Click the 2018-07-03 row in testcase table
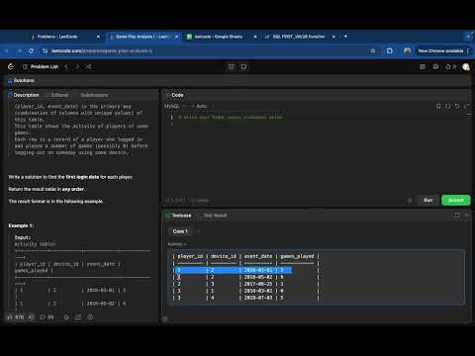This screenshot has width=475, height=356. coord(245,298)
